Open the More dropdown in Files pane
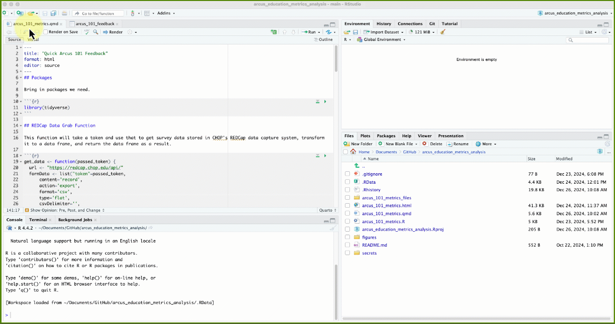 coord(486,144)
